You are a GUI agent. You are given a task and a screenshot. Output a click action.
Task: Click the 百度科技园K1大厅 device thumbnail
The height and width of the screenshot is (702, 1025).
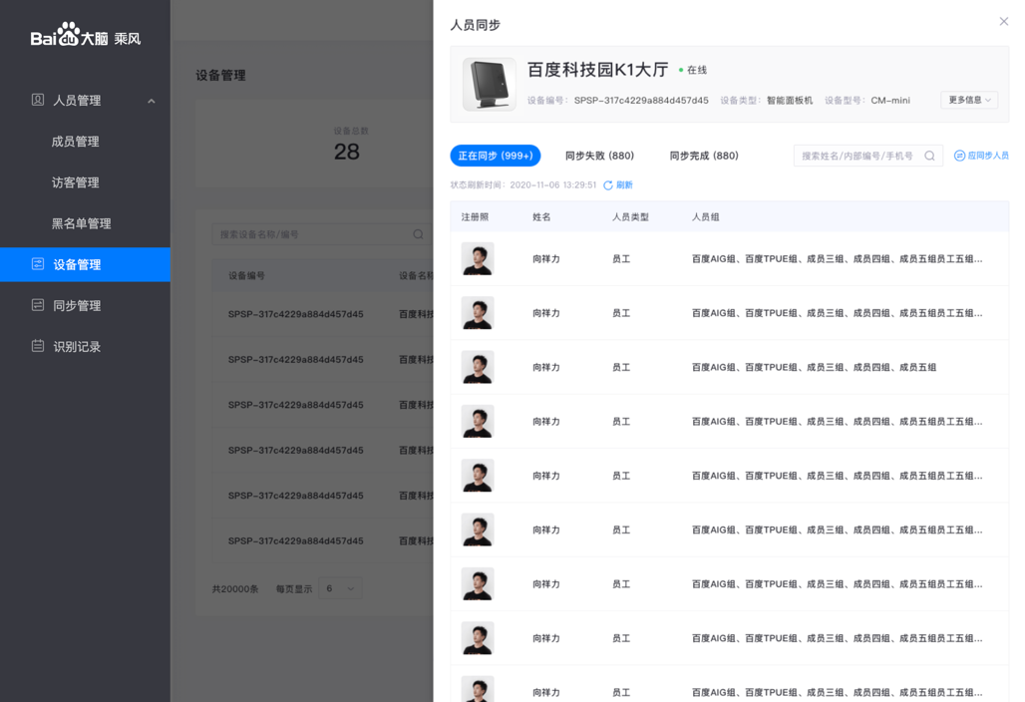coord(489,84)
